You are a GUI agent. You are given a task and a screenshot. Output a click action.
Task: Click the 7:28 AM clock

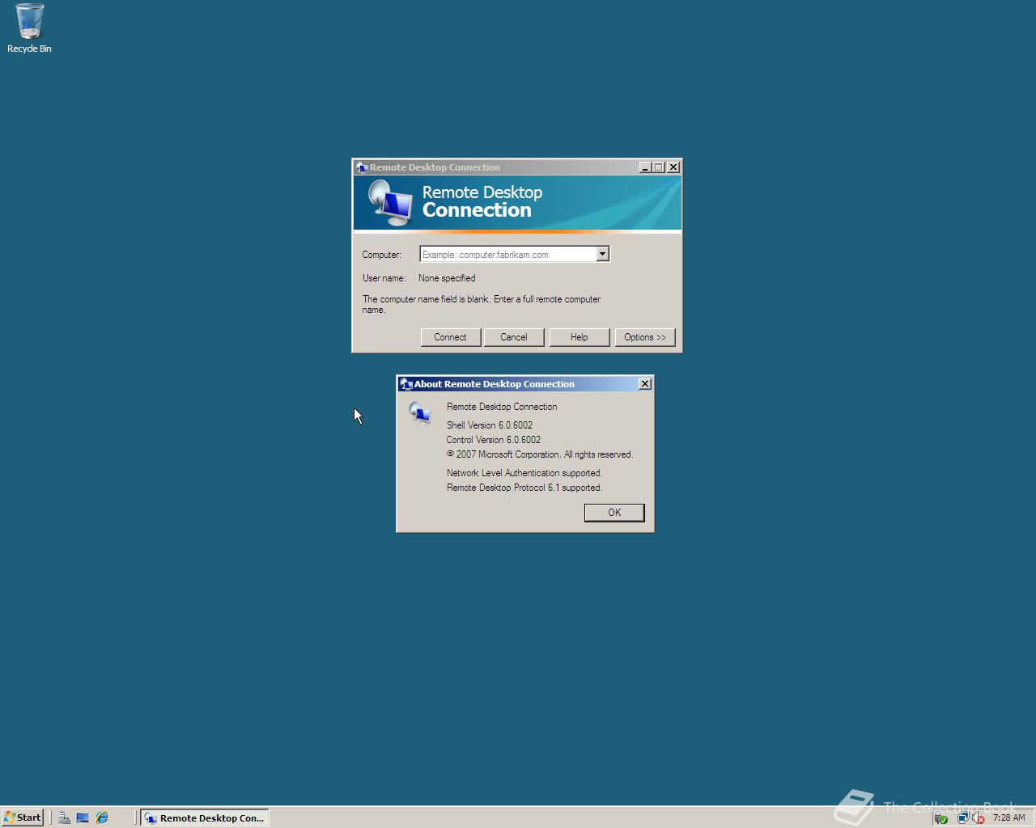click(1008, 817)
